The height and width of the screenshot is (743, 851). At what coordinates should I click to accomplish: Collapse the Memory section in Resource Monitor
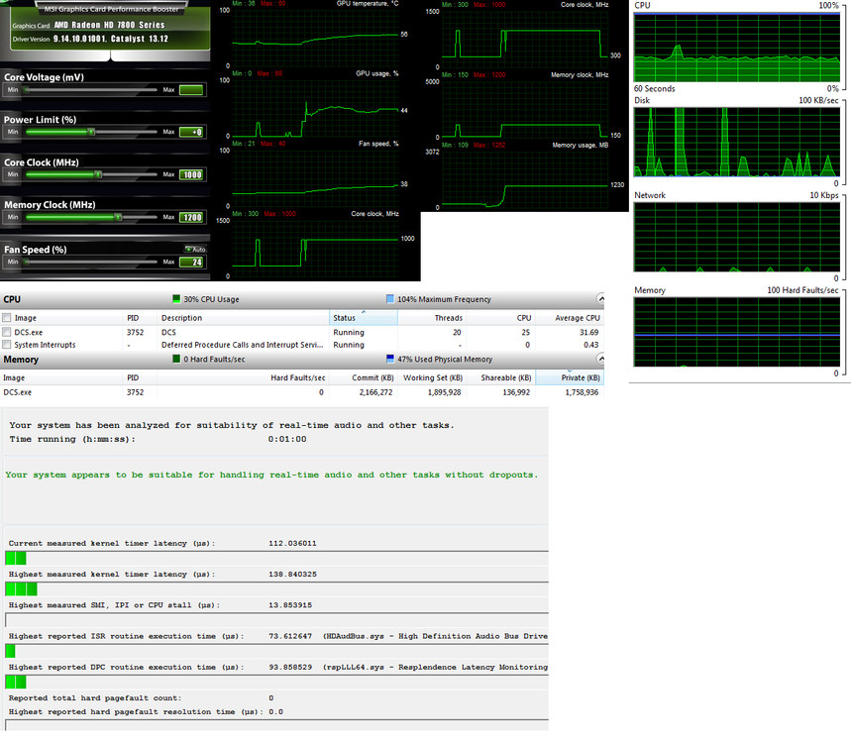pyautogui.click(x=600, y=359)
